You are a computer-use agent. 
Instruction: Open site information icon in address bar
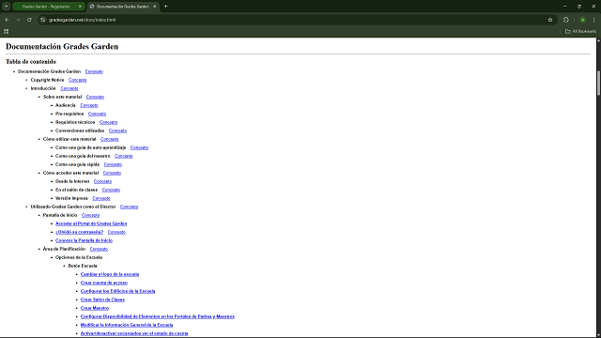click(x=43, y=20)
